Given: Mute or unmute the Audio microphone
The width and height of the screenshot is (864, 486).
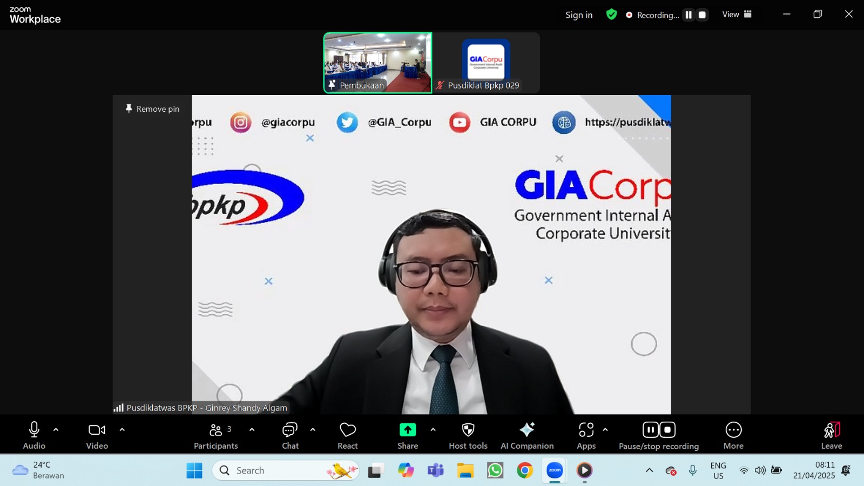Looking at the screenshot, I should click(x=34, y=435).
